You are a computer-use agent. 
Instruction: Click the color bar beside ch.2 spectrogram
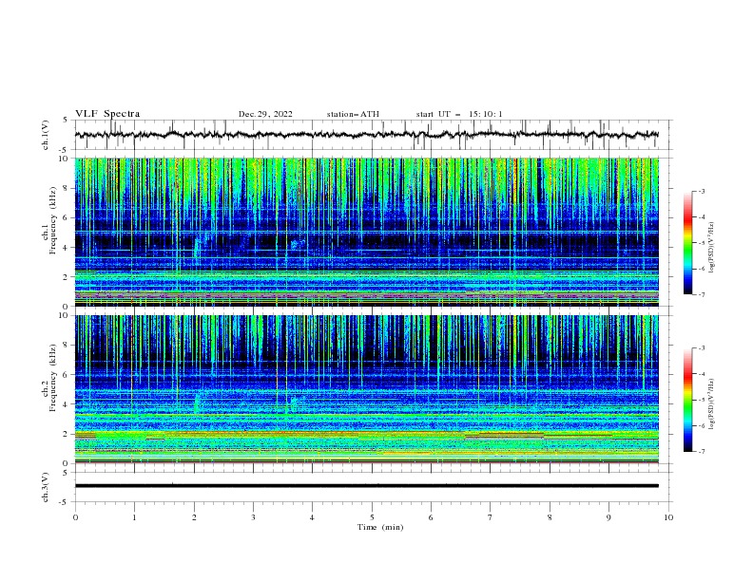click(687, 400)
